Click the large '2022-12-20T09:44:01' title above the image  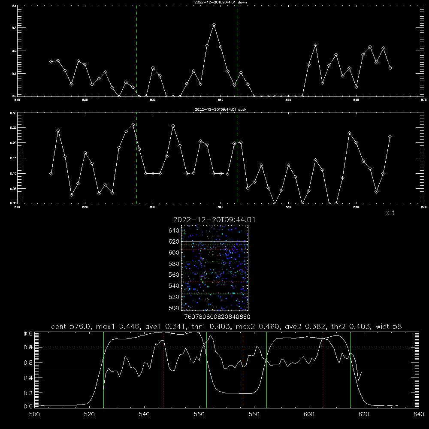214,220
